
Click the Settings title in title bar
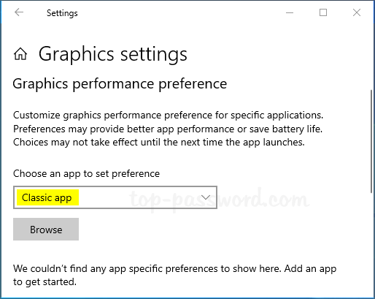(62, 13)
